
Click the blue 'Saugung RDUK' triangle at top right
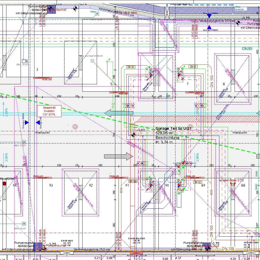click(x=209, y=27)
